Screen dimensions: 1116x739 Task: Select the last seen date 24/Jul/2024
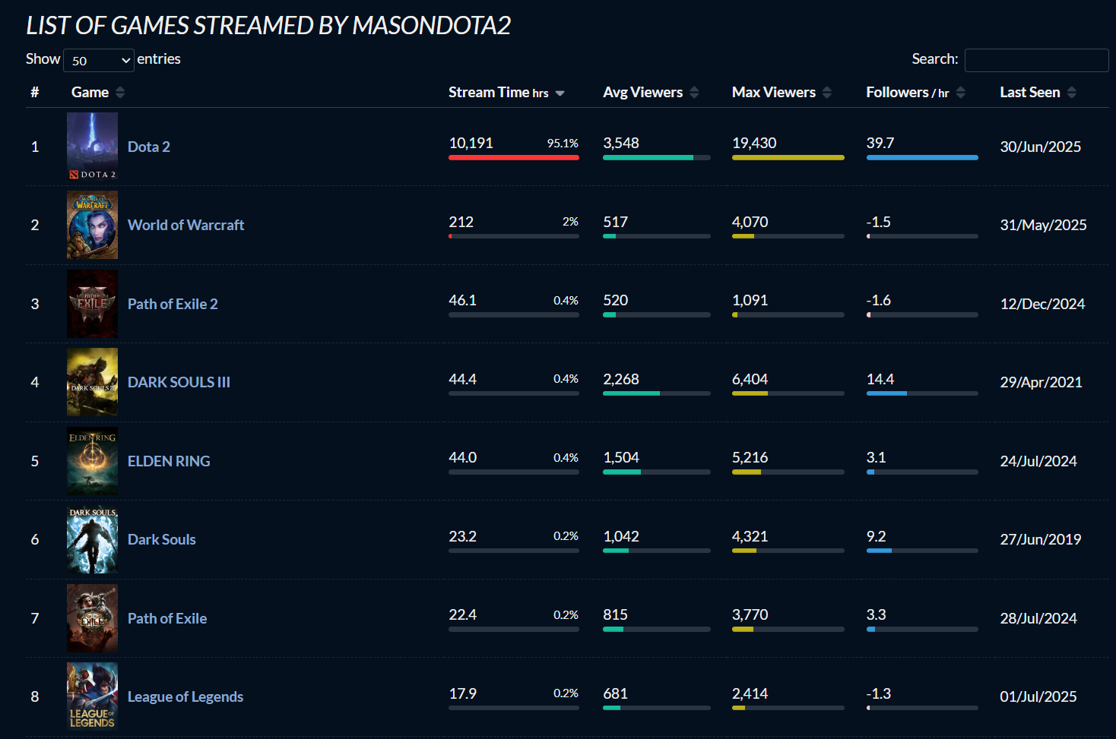pos(1038,461)
